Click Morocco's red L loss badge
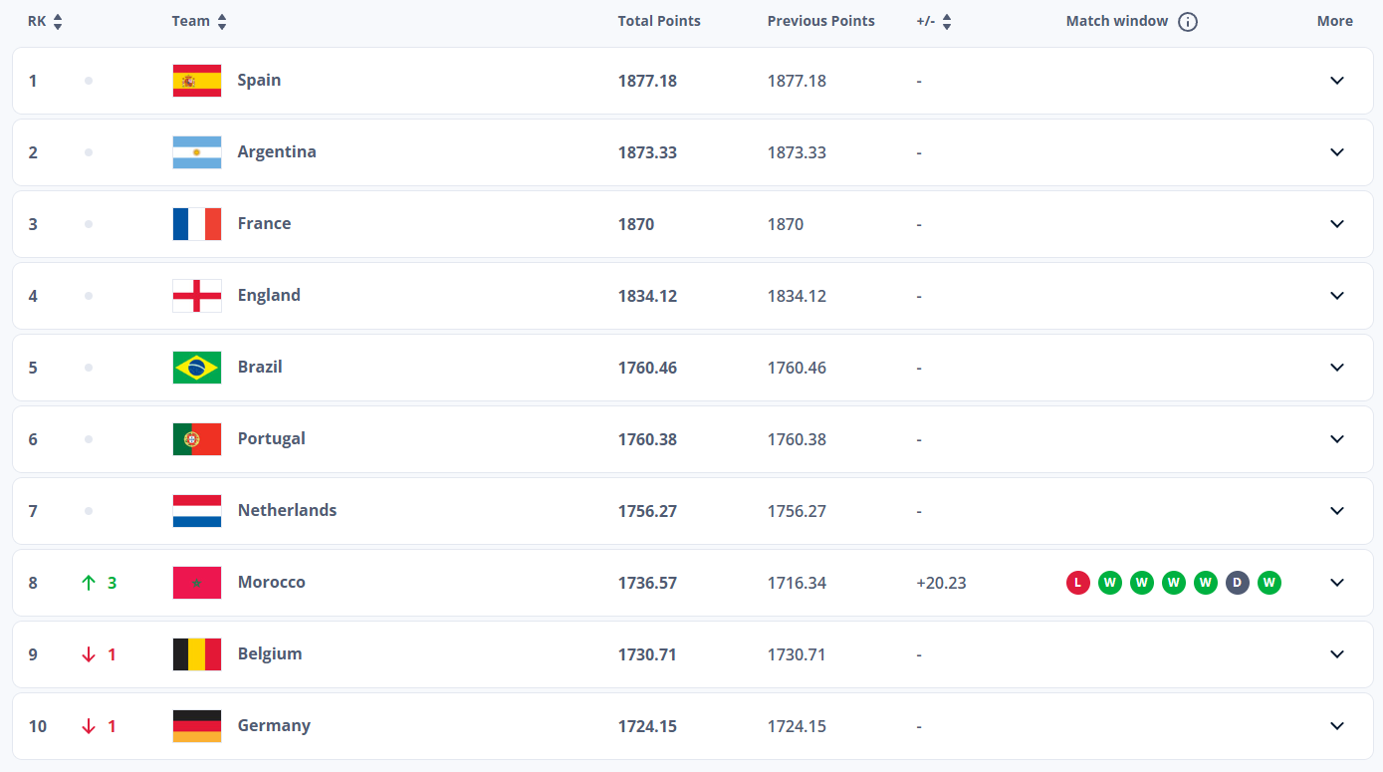The image size is (1383, 772). (x=1077, y=583)
